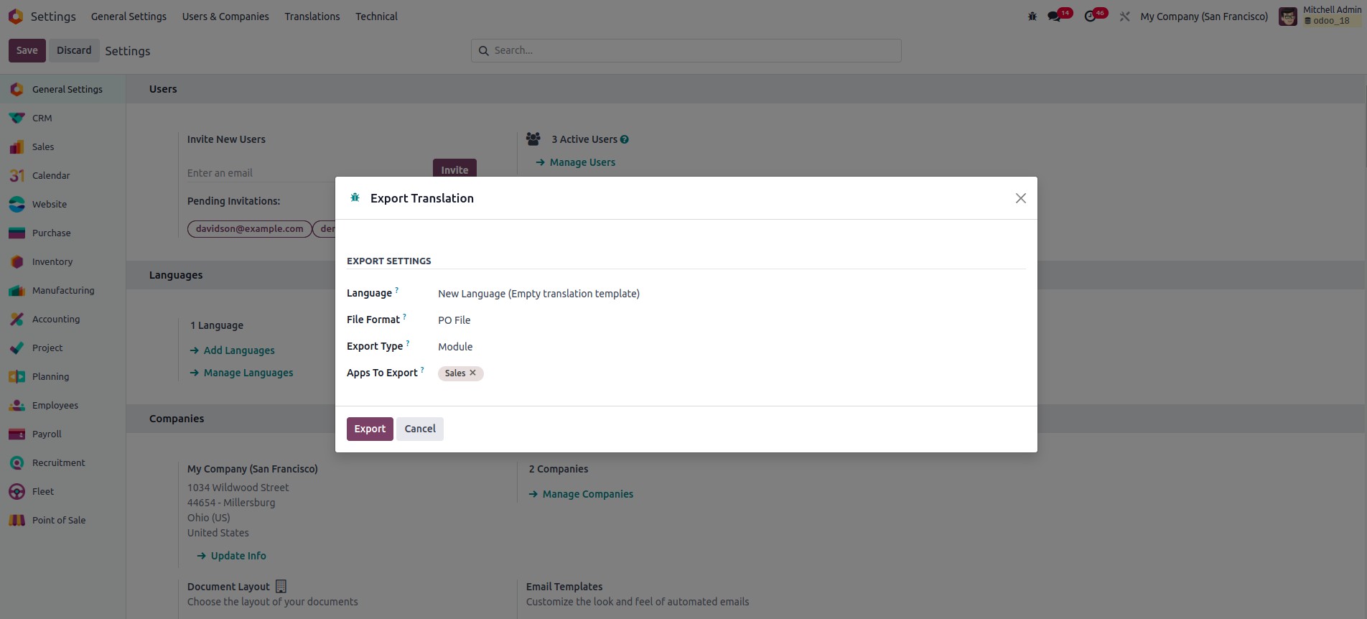
Task: Remove the Sales tag from Apps To Export
Action: coord(472,373)
